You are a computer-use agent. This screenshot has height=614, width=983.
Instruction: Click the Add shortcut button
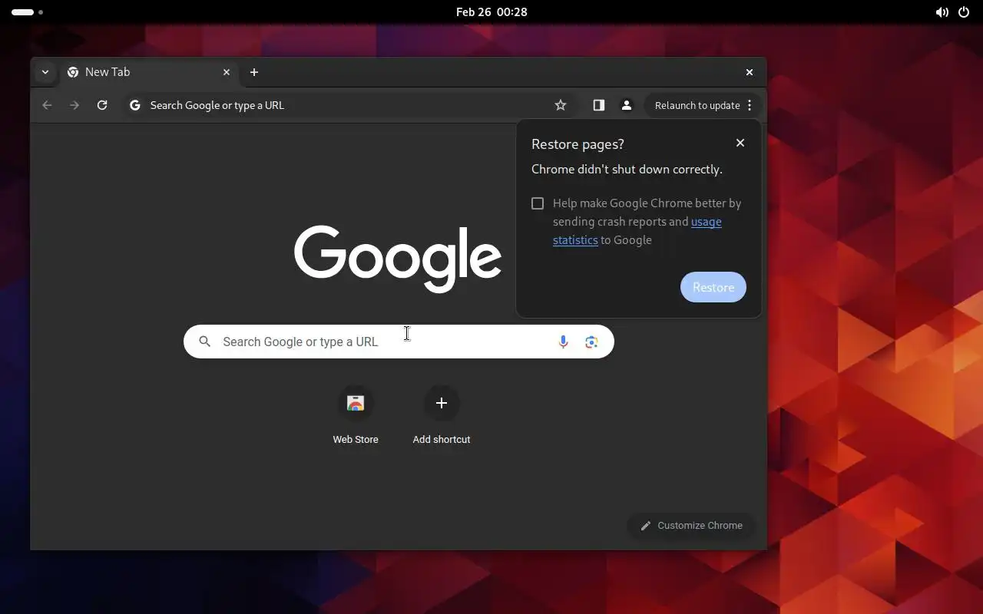pos(442,415)
